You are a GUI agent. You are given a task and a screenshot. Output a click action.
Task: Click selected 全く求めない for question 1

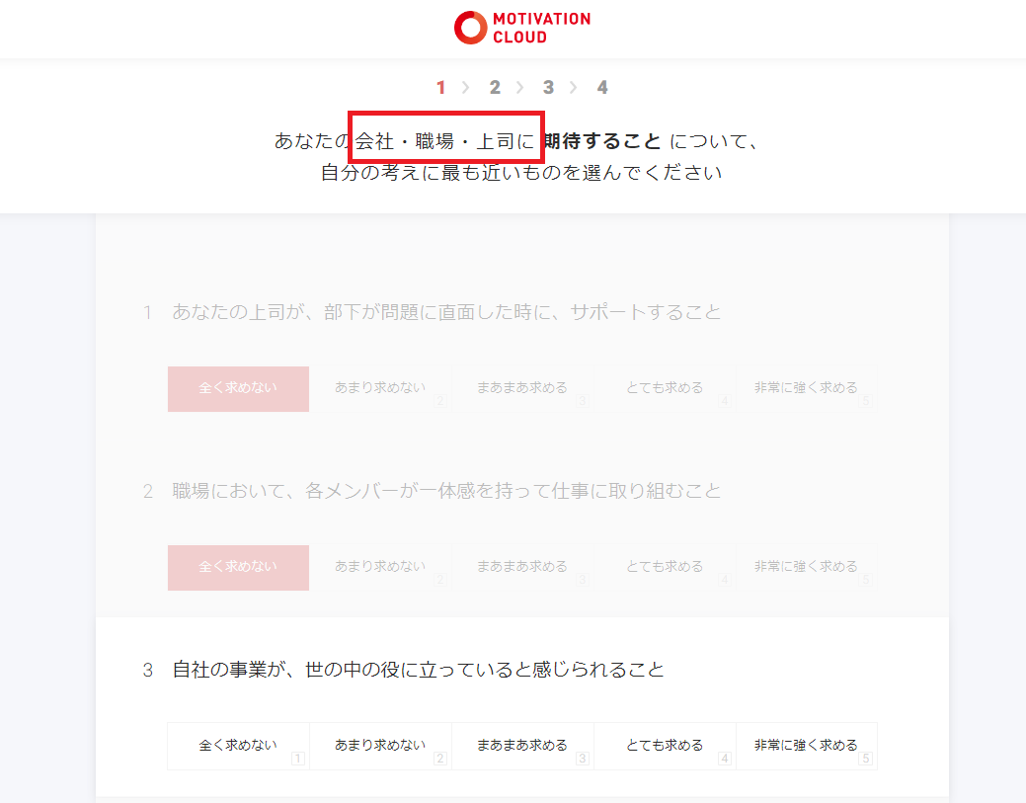click(238, 389)
